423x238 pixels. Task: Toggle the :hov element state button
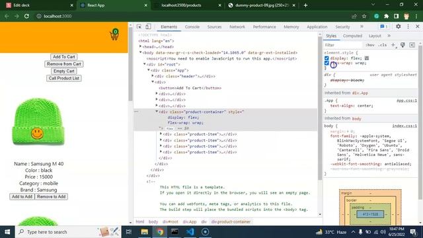pos(370,45)
